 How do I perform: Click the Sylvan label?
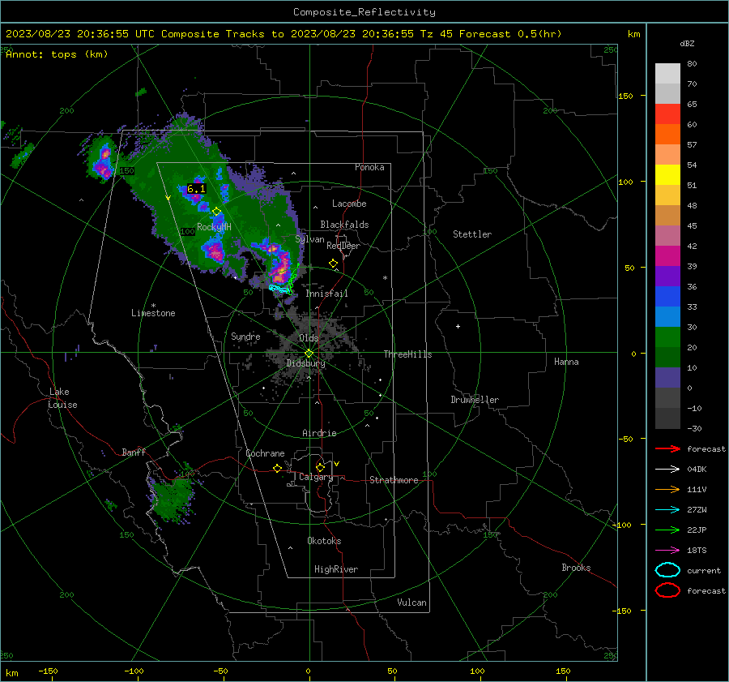[x=309, y=238]
